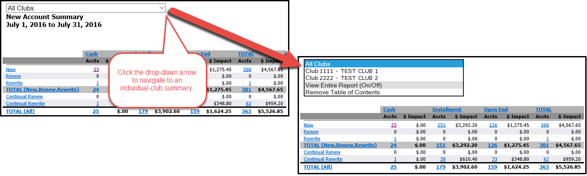The image size is (587, 176).
Task: Click 33 Open End Continual Rewrite accounts
Action: tap(494, 159)
